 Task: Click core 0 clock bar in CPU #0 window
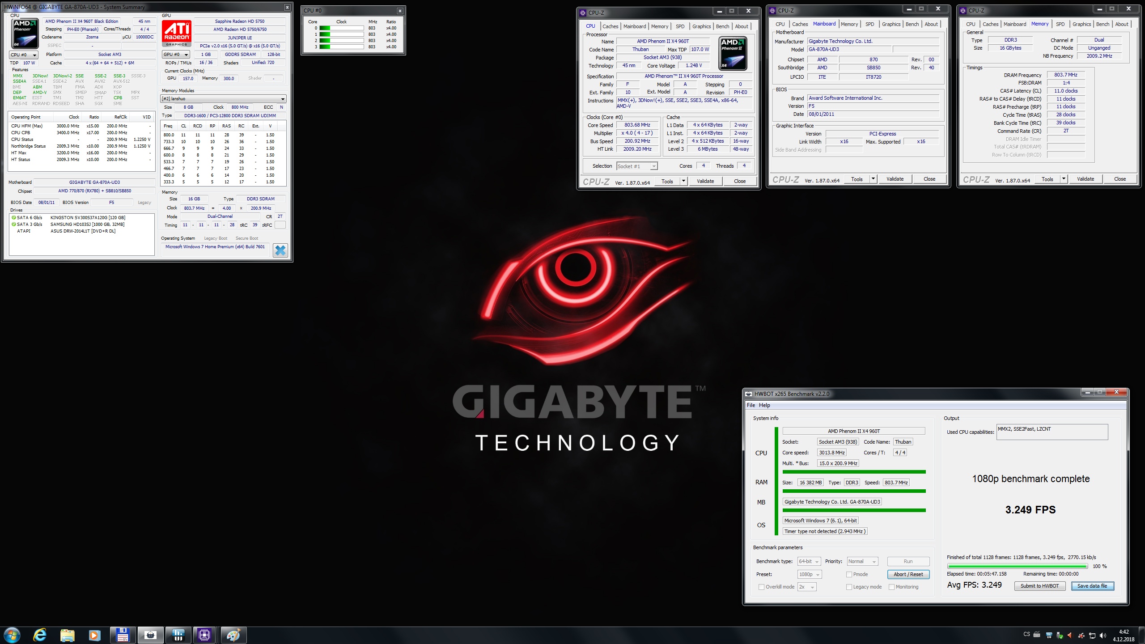341,28
